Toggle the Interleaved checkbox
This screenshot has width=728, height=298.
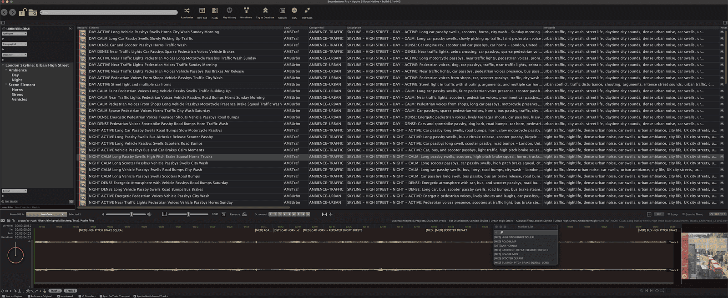tap(59, 296)
